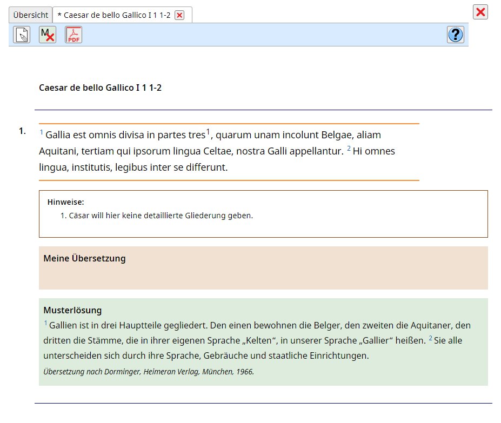Click the Dorminger translation source citation
This screenshot has width=501, height=423.
click(149, 372)
